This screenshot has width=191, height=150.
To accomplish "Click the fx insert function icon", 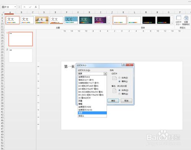I will [x=36, y=7].
